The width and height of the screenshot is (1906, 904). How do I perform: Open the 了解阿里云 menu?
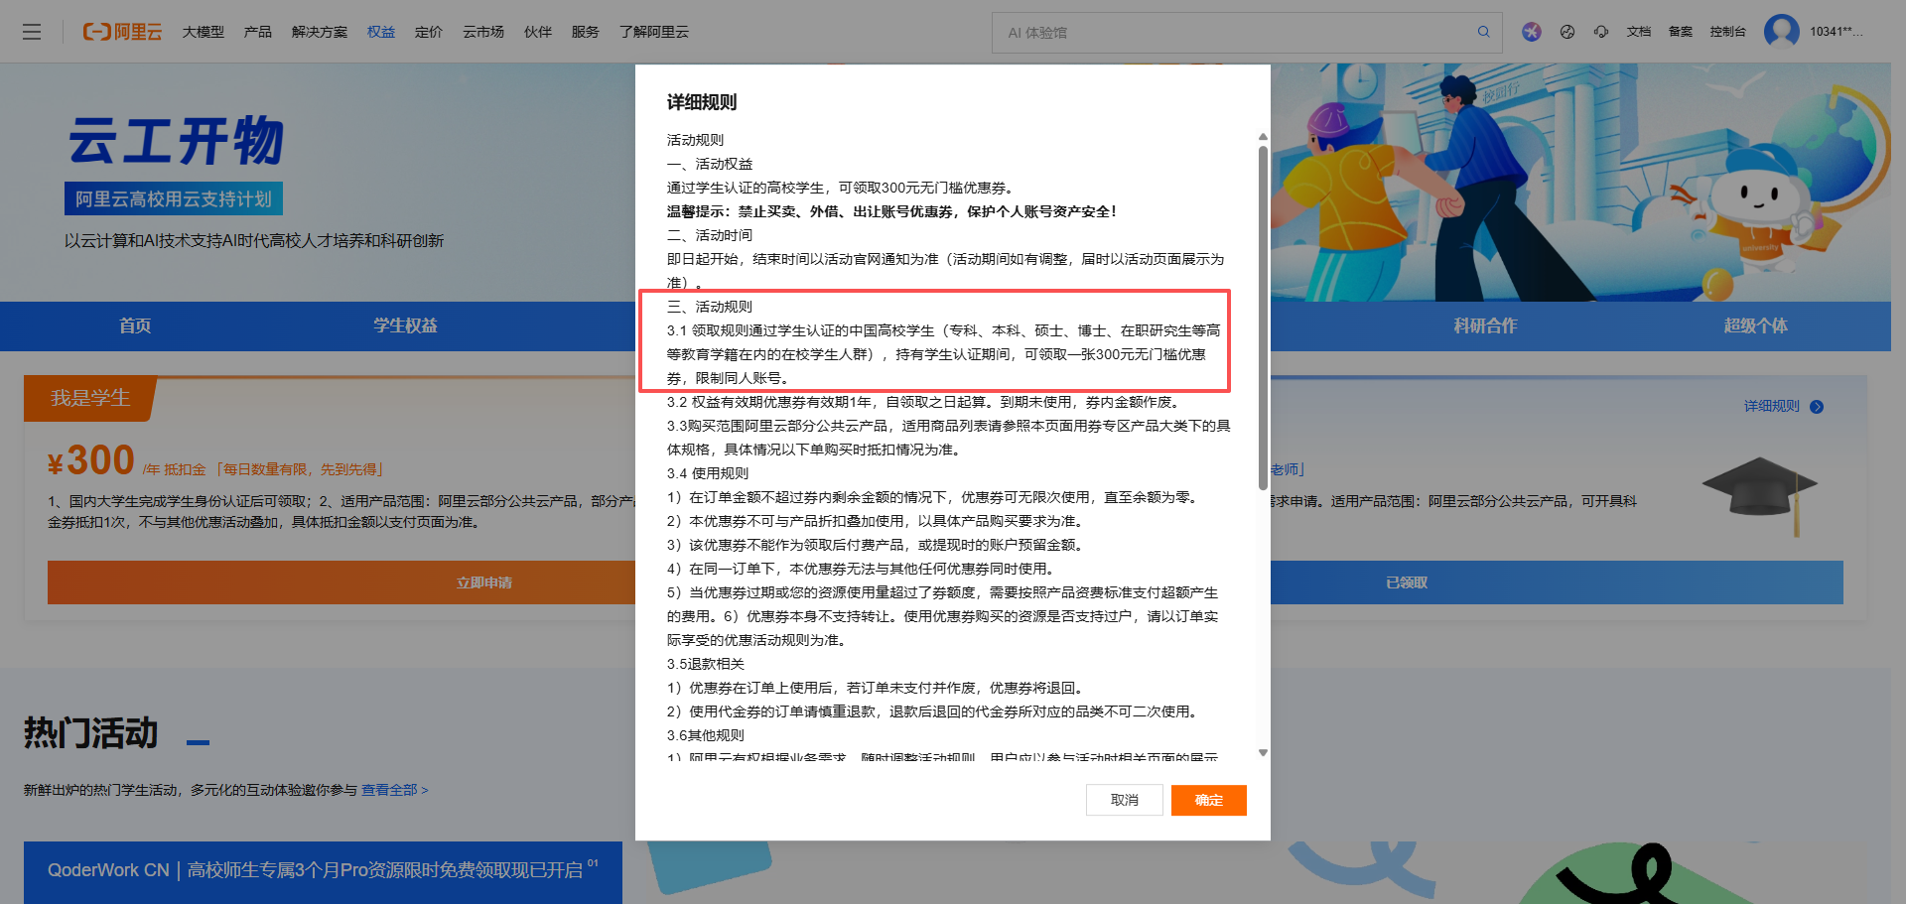[x=654, y=32]
